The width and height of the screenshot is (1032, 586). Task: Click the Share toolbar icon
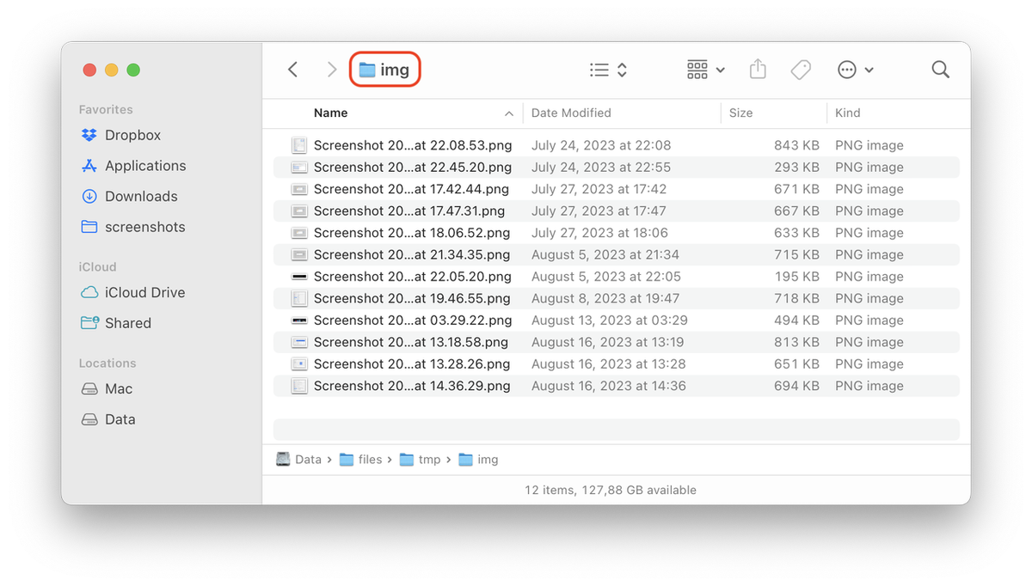click(x=758, y=69)
